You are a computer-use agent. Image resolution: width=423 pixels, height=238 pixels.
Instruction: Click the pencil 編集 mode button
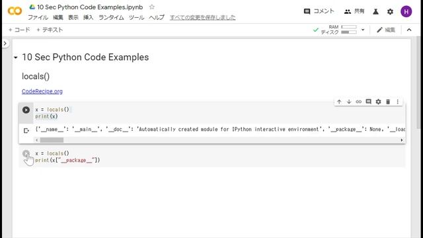pyautogui.click(x=386, y=30)
